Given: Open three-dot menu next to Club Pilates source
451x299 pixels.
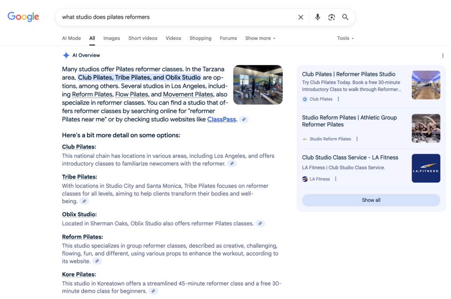Looking at the screenshot, I should click(338, 99).
